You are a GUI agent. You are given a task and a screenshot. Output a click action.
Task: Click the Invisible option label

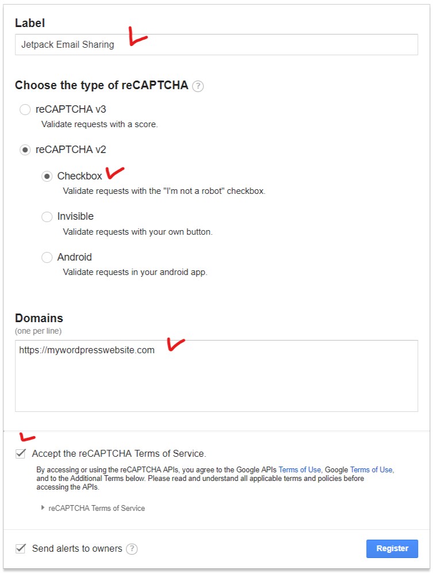pos(75,216)
